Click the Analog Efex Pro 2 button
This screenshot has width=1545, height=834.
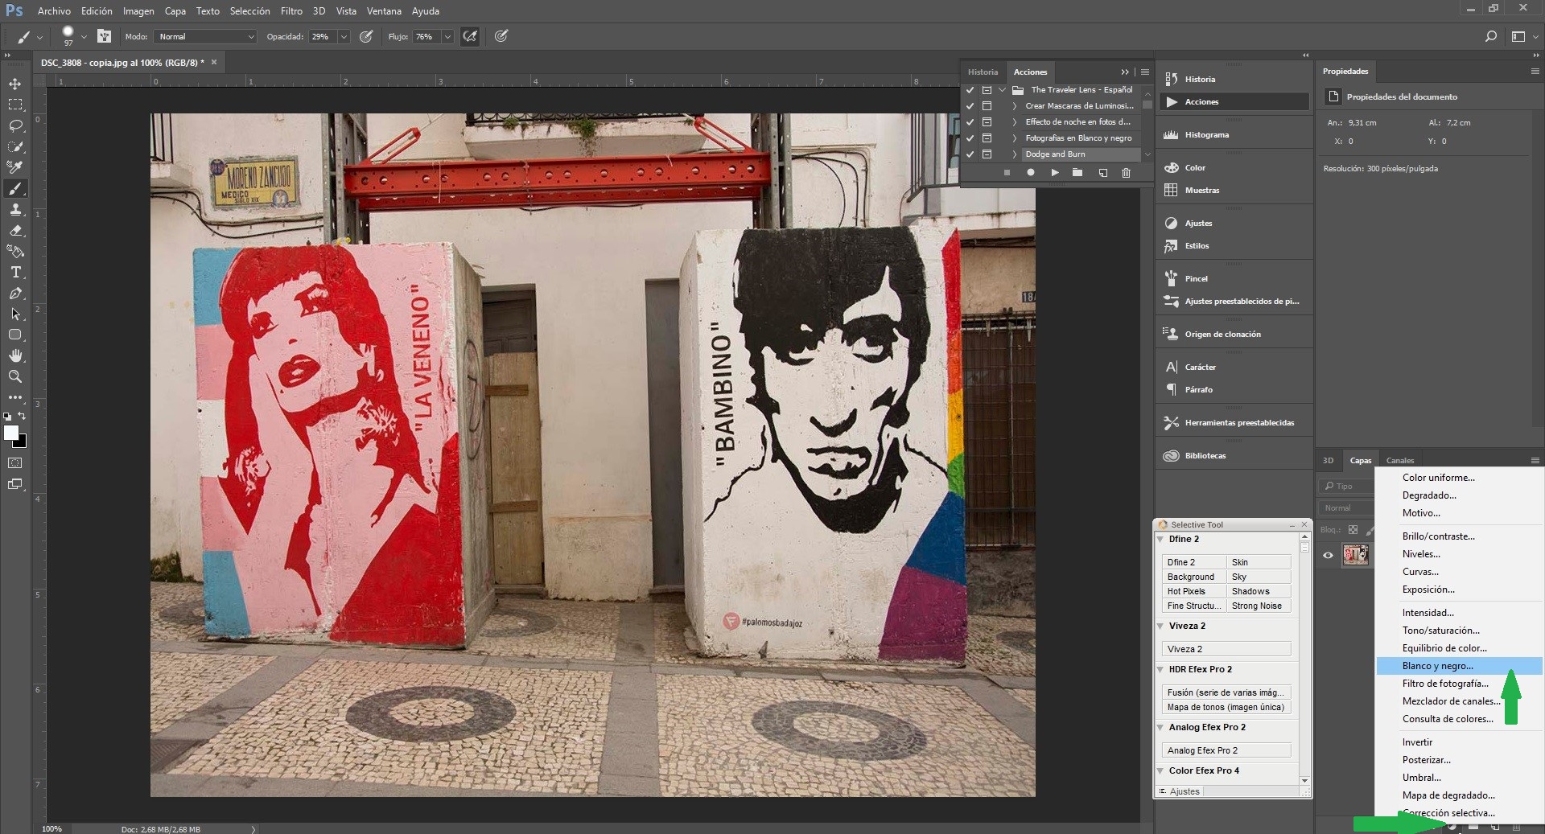(1226, 750)
